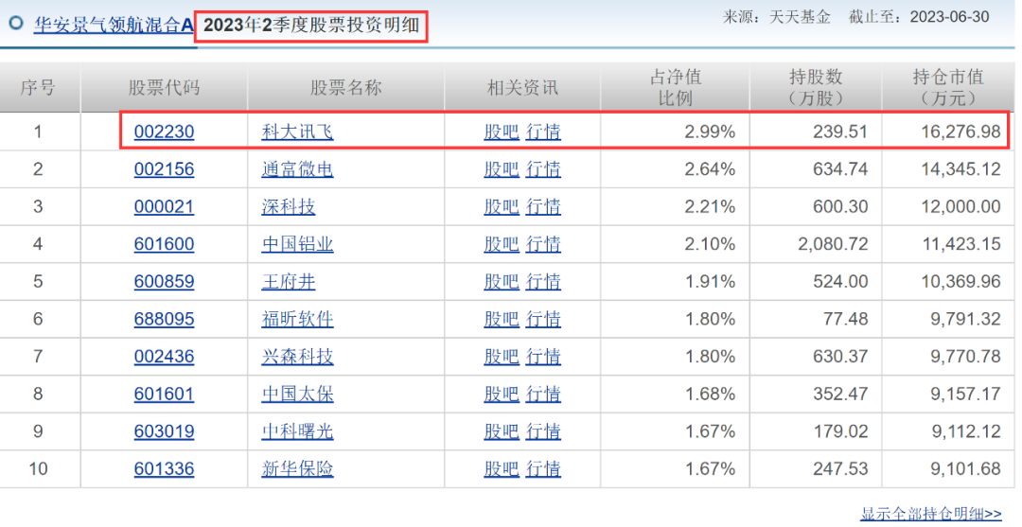Open 股吧 for 兴森科技

coord(502,357)
